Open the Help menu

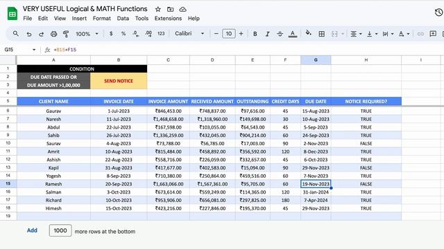coord(194,19)
